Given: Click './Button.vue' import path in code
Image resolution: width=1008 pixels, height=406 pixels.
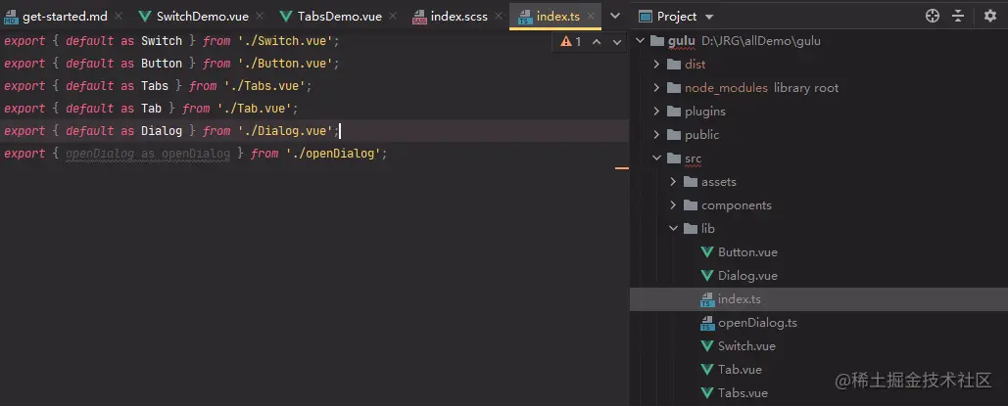Looking at the screenshot, I should (x=285, y=64).
